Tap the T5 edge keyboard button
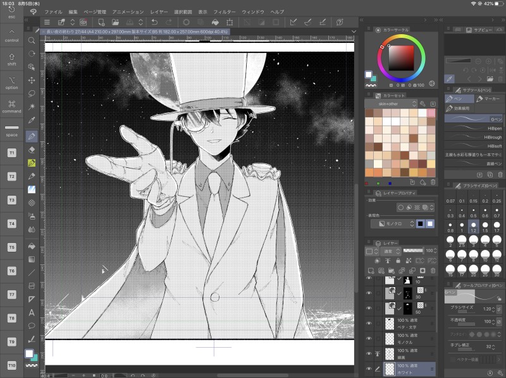 (x=11, y=247)
